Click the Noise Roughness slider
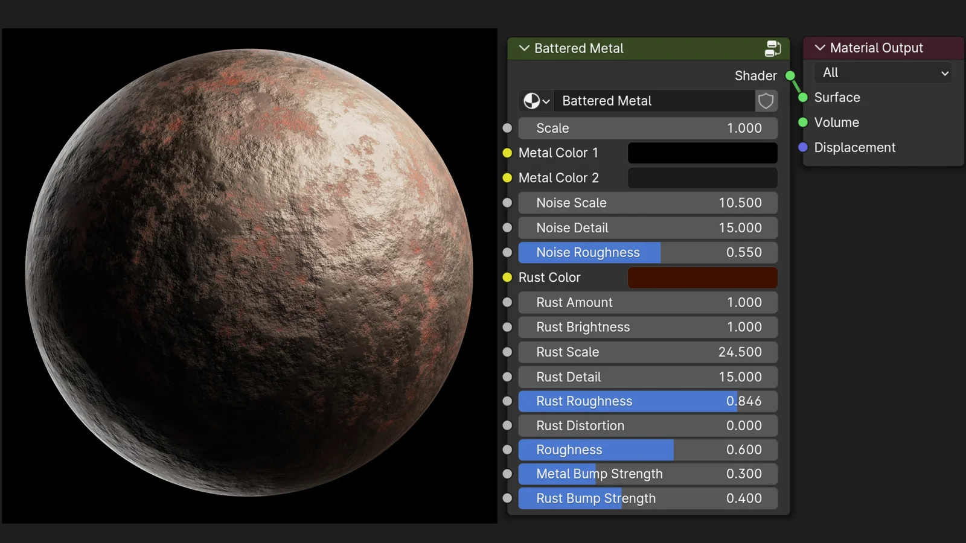 coord(647,253)
